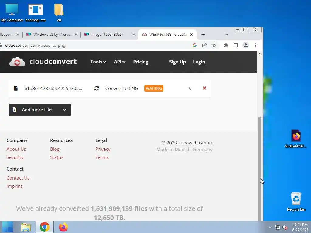Screen dimensions: 311x233
Task: Open the Windows Start button
Action: pyautogui.click(x=8, y=227)
